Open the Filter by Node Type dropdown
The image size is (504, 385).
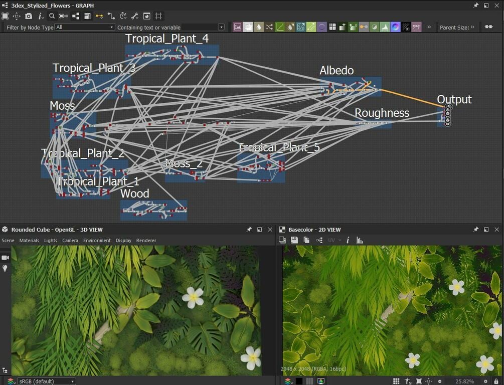click(x=85, y=27)
